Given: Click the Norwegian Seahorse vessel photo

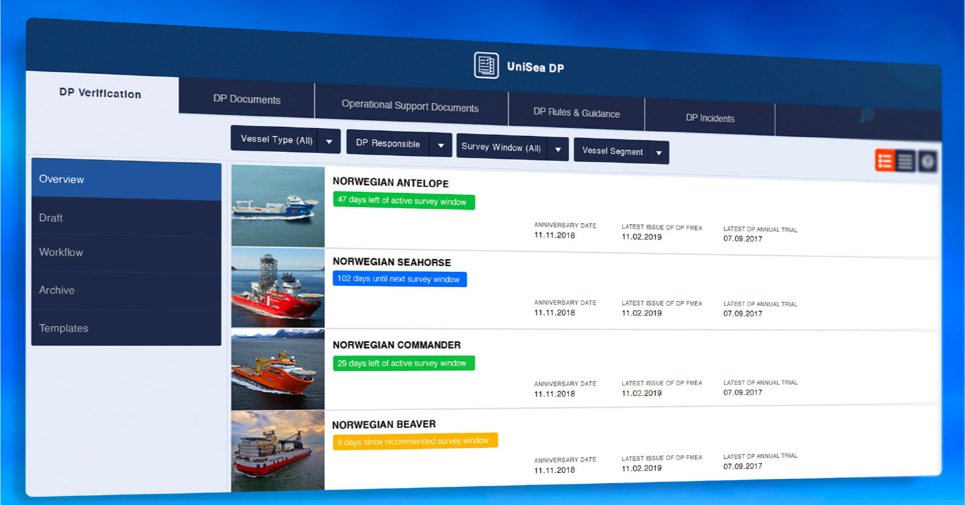Looking at the screenshot, I should point(278,288).
